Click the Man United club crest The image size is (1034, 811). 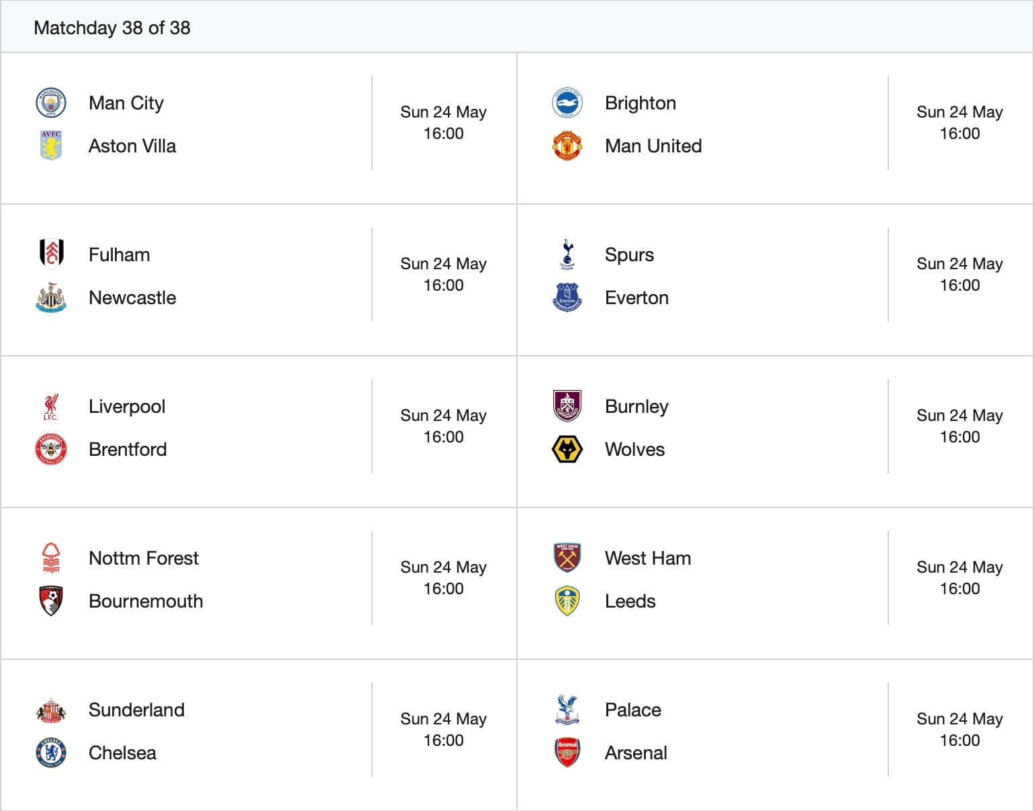[567, 146]
